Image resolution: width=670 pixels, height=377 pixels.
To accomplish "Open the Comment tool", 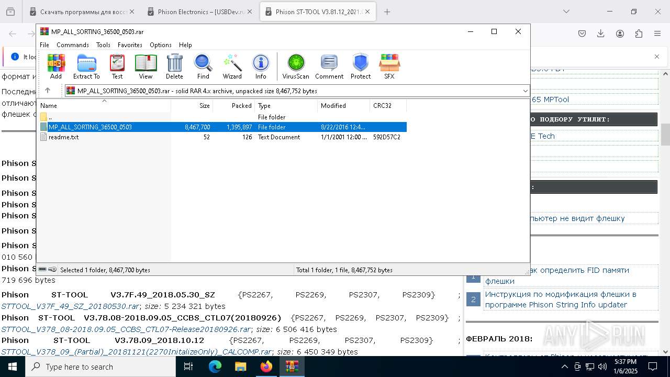I will [329, 66].
